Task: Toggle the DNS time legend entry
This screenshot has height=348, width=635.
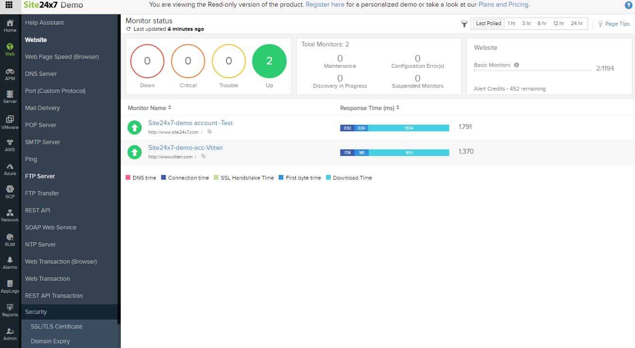Action: click(141, 178)
